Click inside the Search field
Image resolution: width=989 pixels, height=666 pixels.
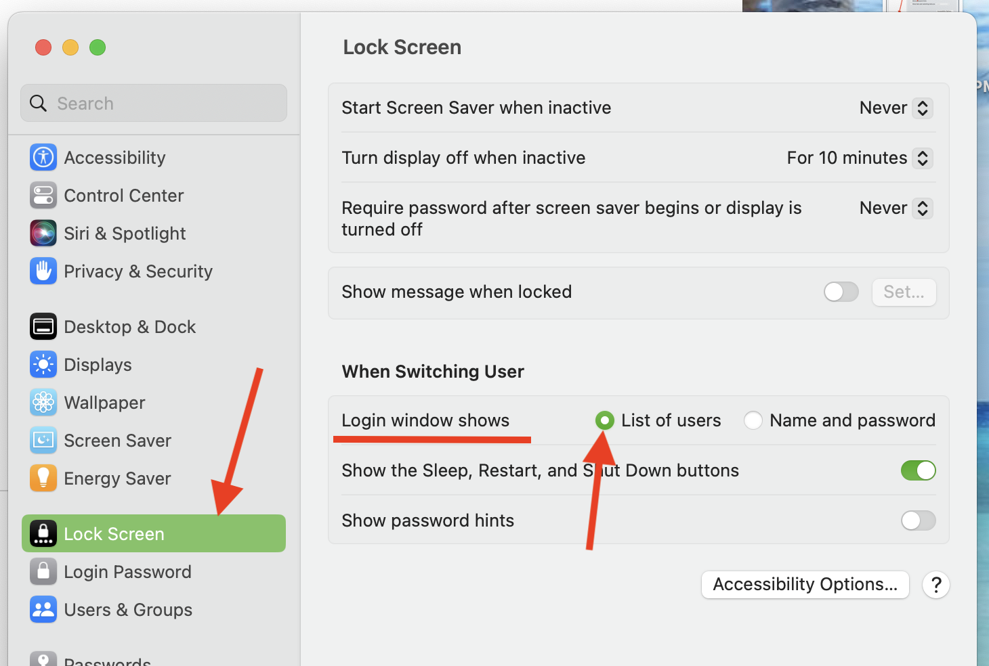click(x=153, y=103)
